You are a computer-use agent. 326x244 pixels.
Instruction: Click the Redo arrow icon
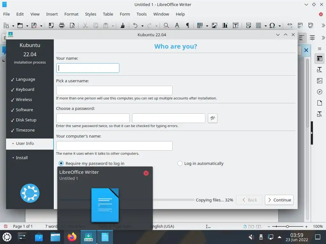coord(149,25)
